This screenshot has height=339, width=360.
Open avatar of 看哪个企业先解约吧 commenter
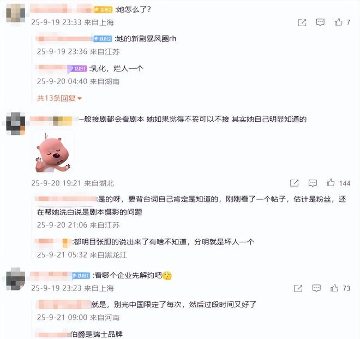click(15, 279)
